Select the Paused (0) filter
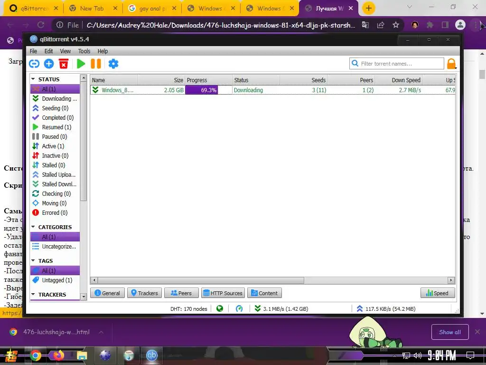Viewport: 486px width, 365px height. [x=55, y=136]
